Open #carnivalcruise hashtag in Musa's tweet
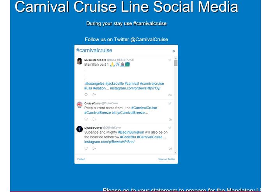271x192 pixels. pyautogui.click(x=152, y=84)
